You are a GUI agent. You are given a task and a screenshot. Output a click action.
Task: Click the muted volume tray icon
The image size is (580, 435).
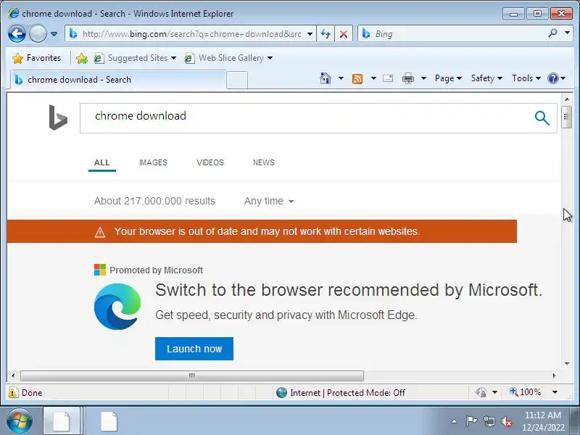pyautogui.click(x=506, y=422)
